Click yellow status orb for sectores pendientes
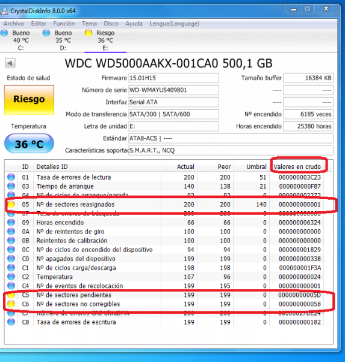345x362 pixels. click(x=11, y=295)
